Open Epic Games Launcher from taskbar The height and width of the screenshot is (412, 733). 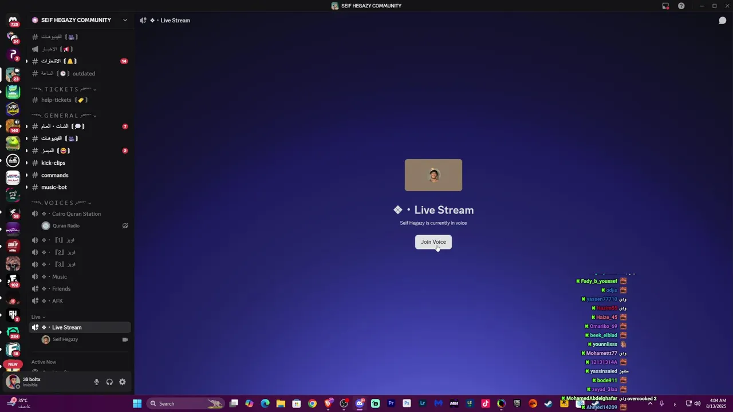coord(517,403)
